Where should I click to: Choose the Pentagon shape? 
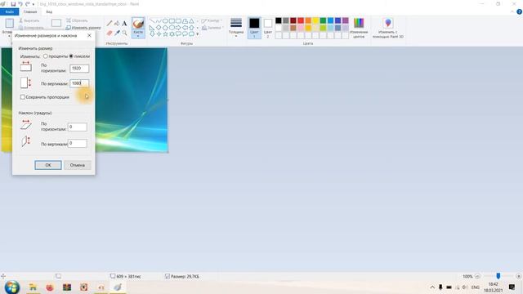point(165,27)
